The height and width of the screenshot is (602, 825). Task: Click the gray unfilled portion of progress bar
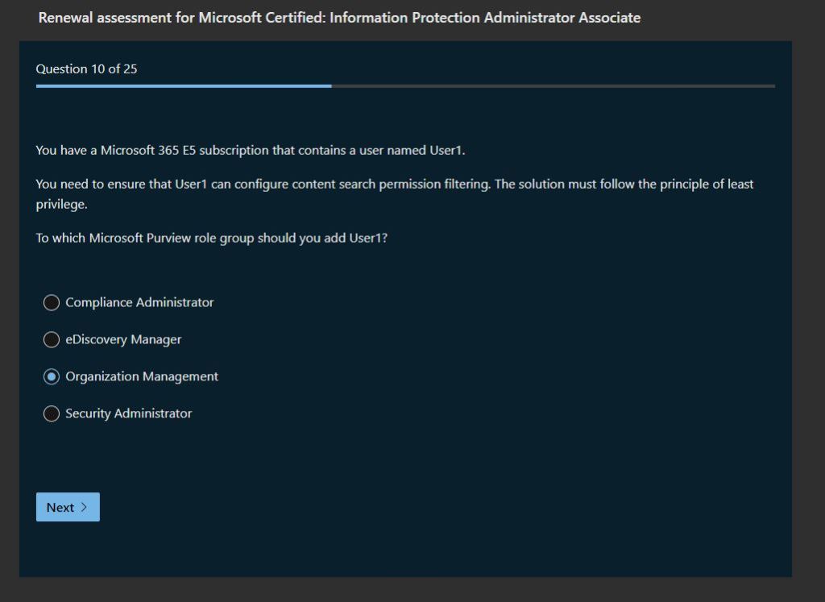(553, 85)
